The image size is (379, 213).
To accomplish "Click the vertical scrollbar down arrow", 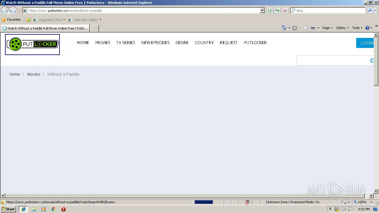I will click(376, 191).
